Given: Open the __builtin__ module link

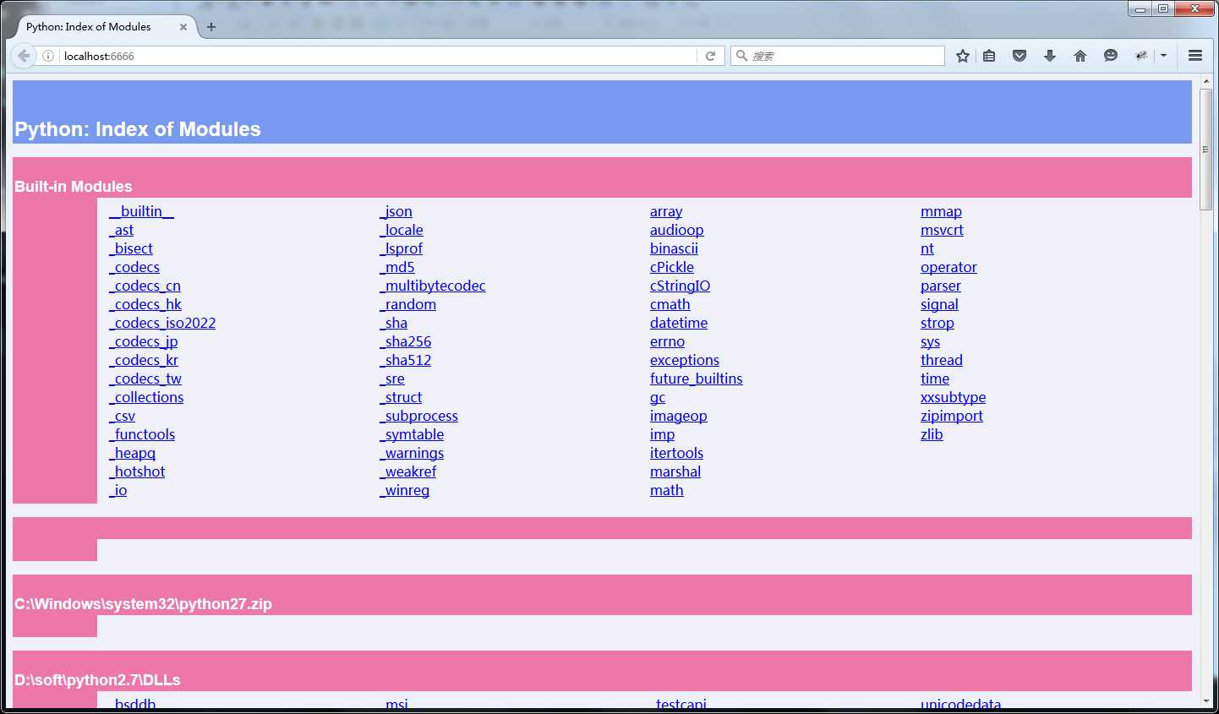Looking at the screenshot, I should [141, 211].
